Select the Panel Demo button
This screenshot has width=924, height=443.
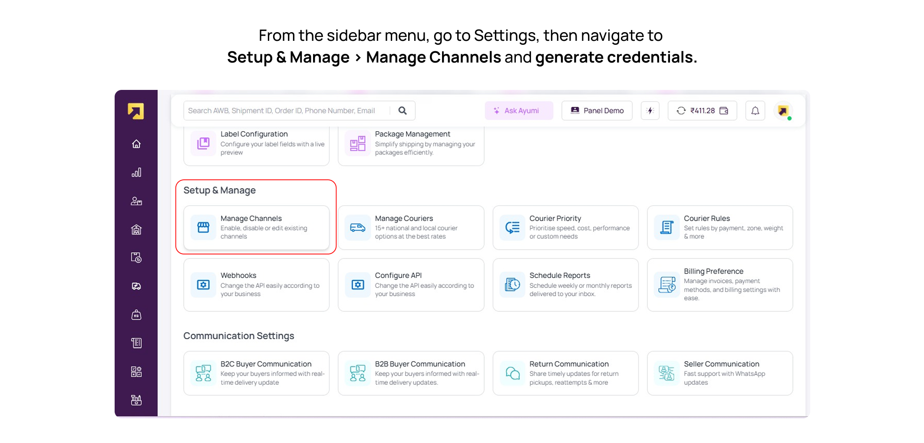[597, 111]
